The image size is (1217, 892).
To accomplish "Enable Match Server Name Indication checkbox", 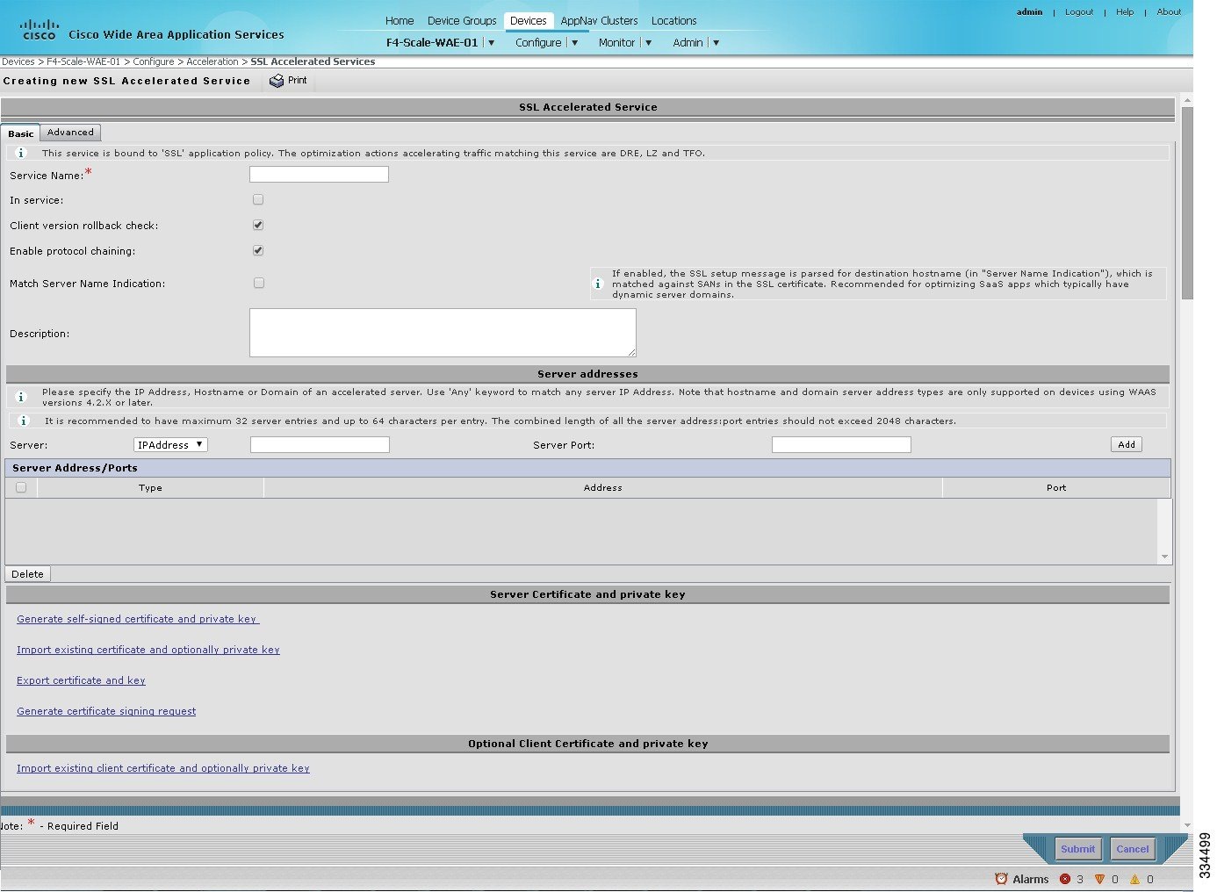I will point(259,283).
